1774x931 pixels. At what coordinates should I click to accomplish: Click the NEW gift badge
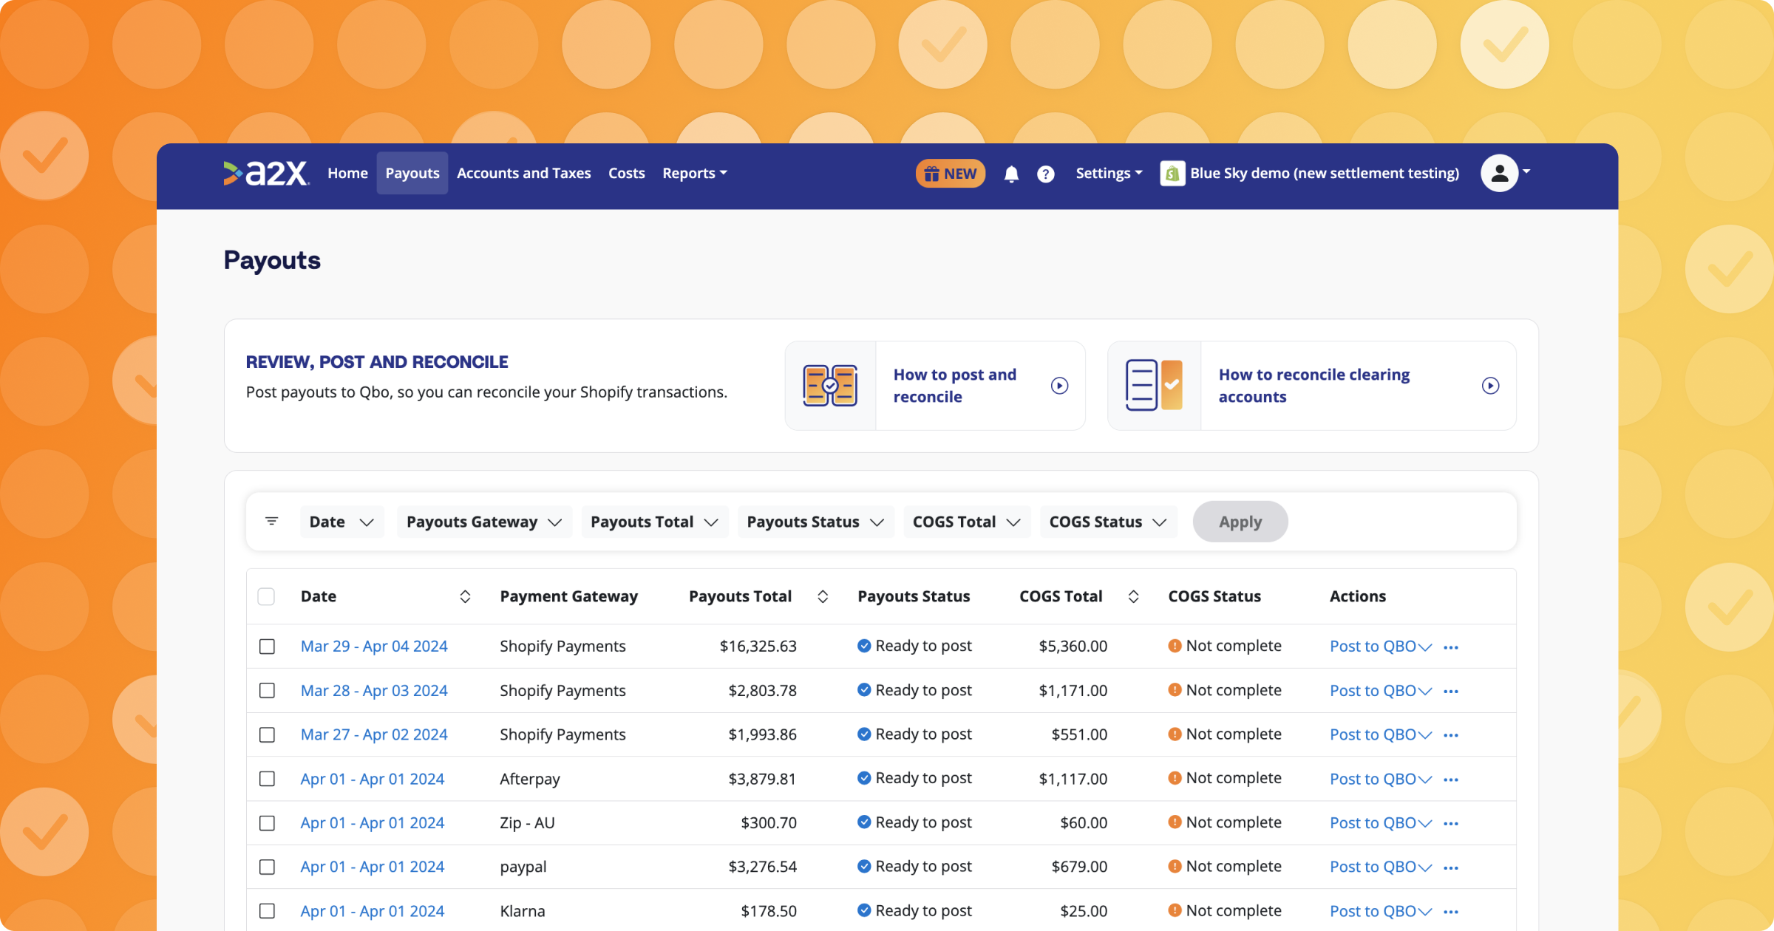click(951, 174)
